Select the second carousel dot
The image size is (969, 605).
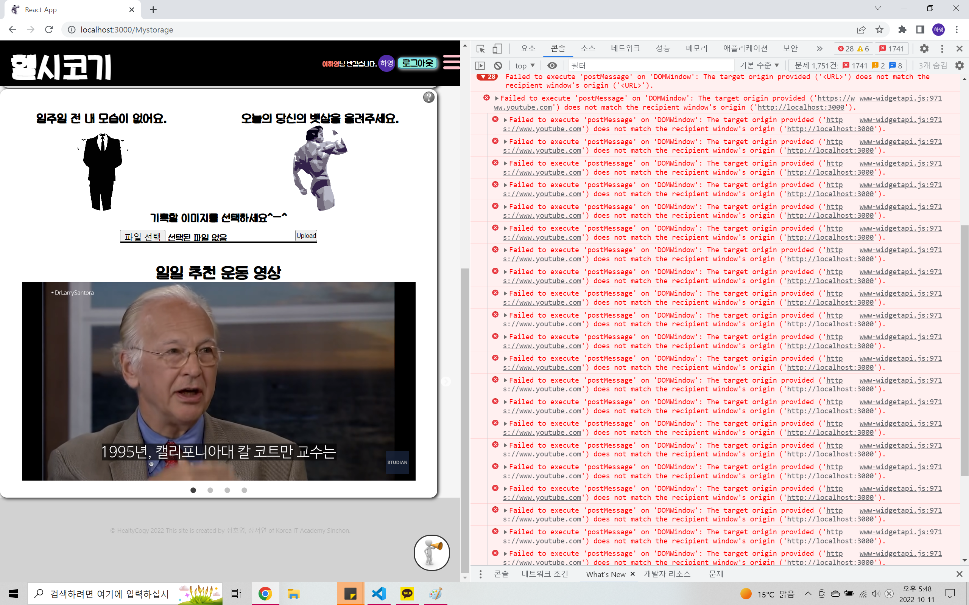pos(210,490)
